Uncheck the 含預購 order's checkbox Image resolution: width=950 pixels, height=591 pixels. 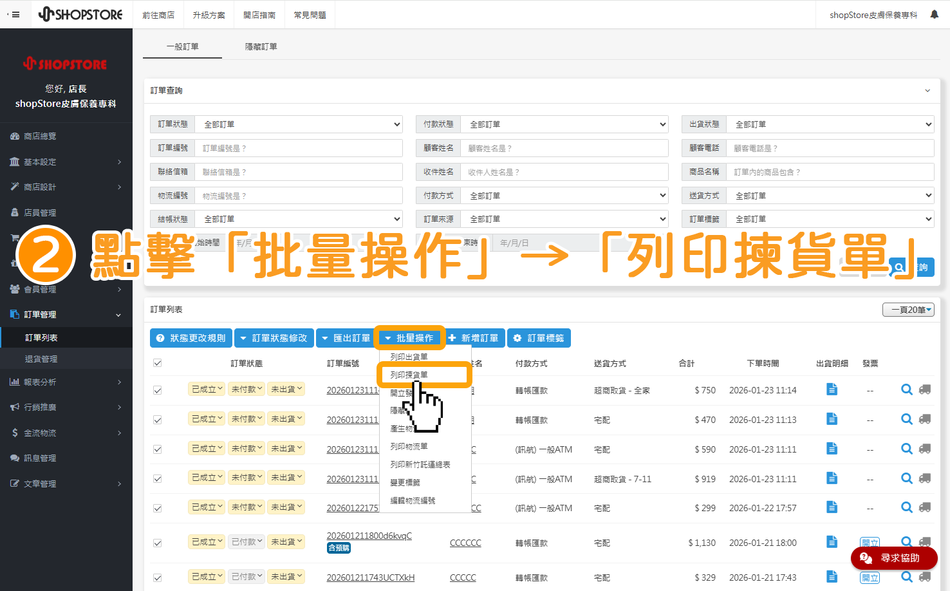tap(157, 541)
